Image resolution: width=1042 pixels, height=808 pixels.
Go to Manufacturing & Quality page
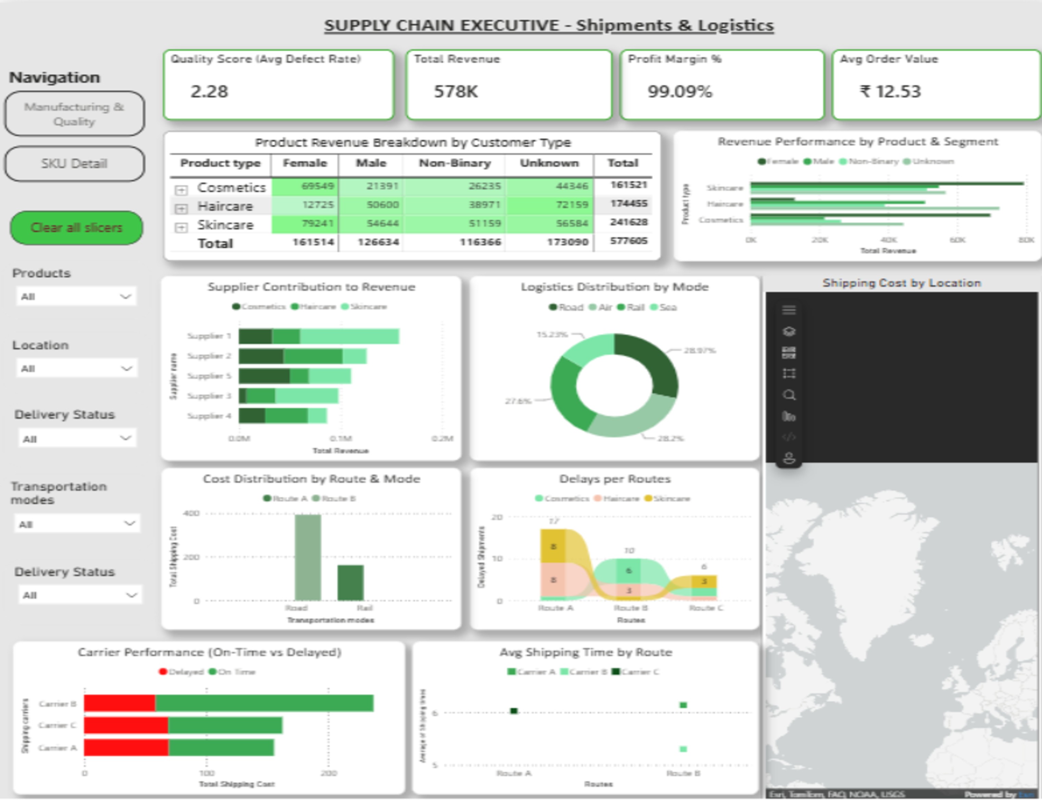[74, 114]
